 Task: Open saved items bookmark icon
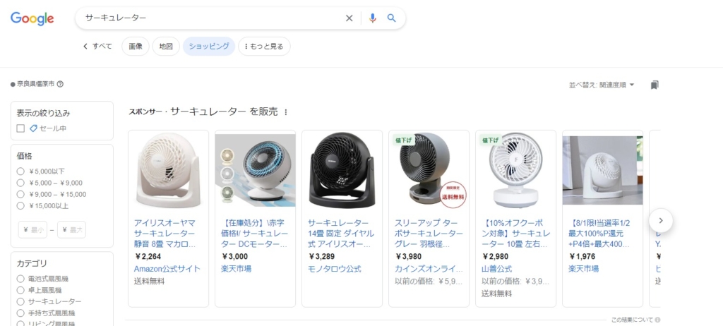coord(655,85)
